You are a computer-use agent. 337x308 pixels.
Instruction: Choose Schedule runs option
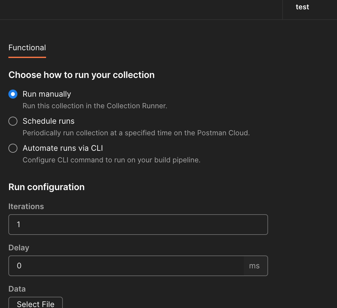13,121
